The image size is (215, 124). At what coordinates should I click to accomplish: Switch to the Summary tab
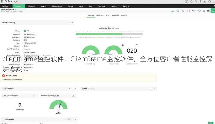pyautogui.click(x=91, y=15)
